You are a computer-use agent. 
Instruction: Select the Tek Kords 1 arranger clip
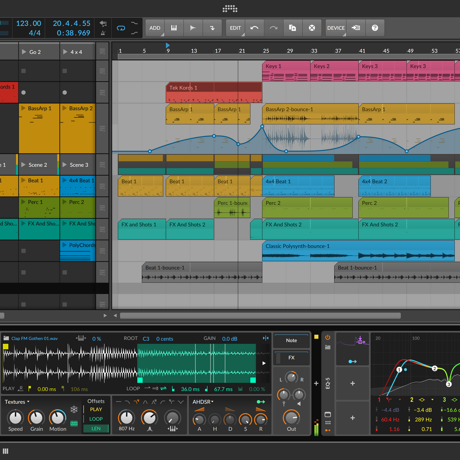coord(214,92)
